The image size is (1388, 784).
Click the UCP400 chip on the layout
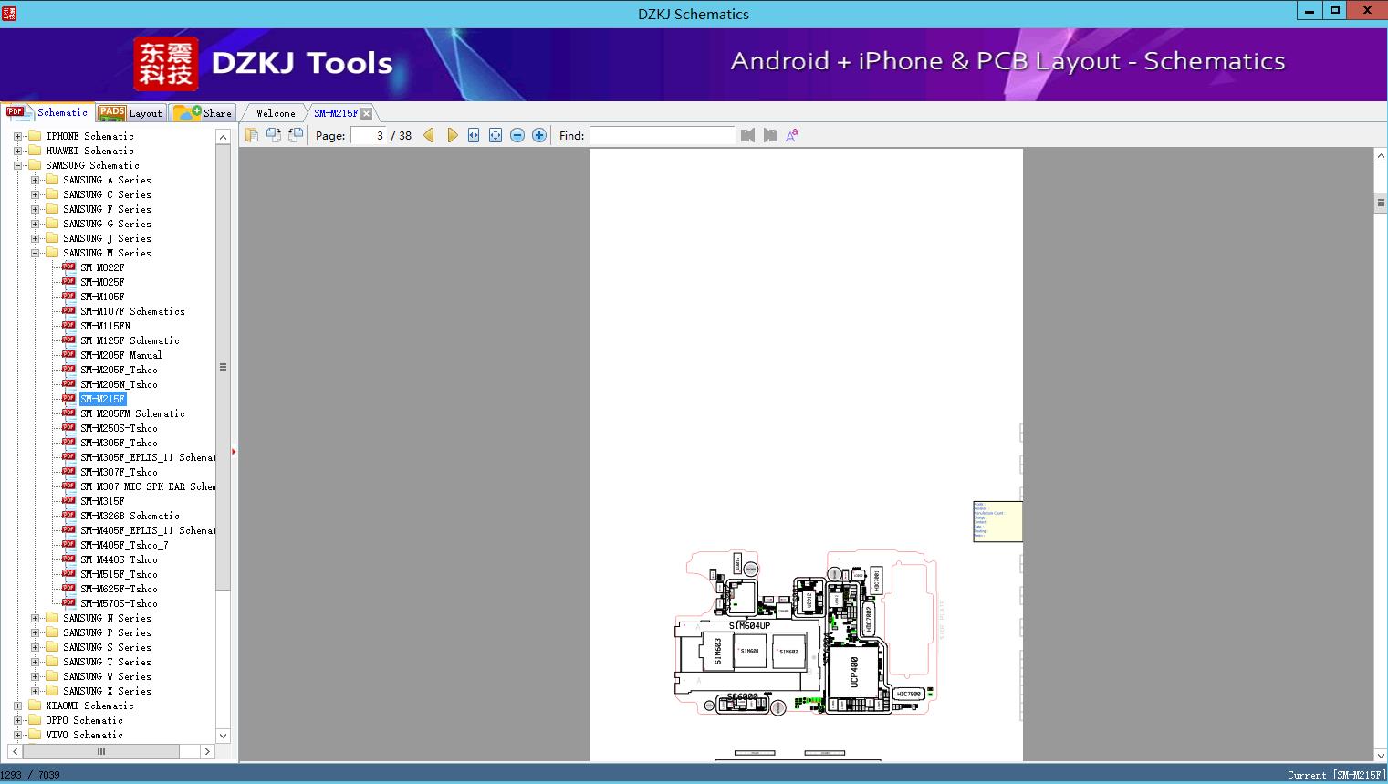pos(855,672)
